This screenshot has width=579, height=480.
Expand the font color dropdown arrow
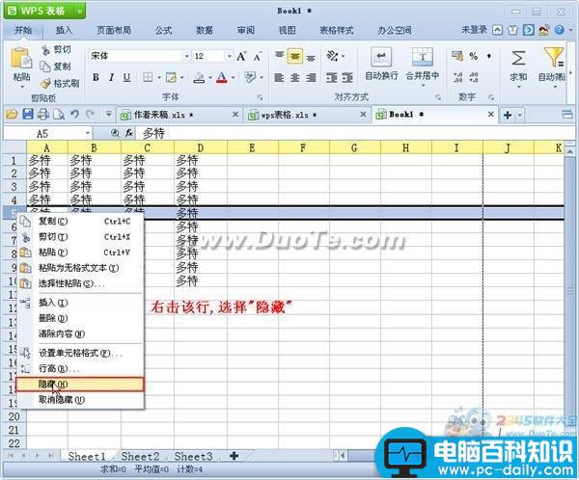pos(233,77)
